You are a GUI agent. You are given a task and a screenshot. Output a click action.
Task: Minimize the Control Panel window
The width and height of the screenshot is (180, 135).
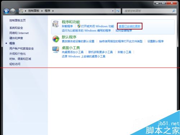point(157,3)
